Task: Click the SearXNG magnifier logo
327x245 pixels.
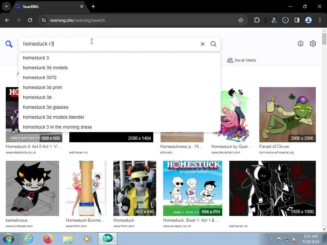Action: (9, 44)
